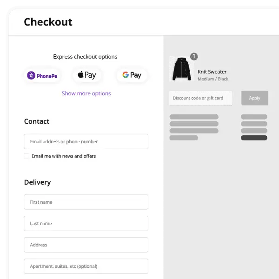Image resolution: width=279 pixels, height=279 pixels.
Task: Click the Discount code or gift card field
Action: (200, 98)
